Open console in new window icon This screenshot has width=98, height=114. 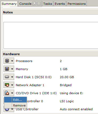click(34, 3)
